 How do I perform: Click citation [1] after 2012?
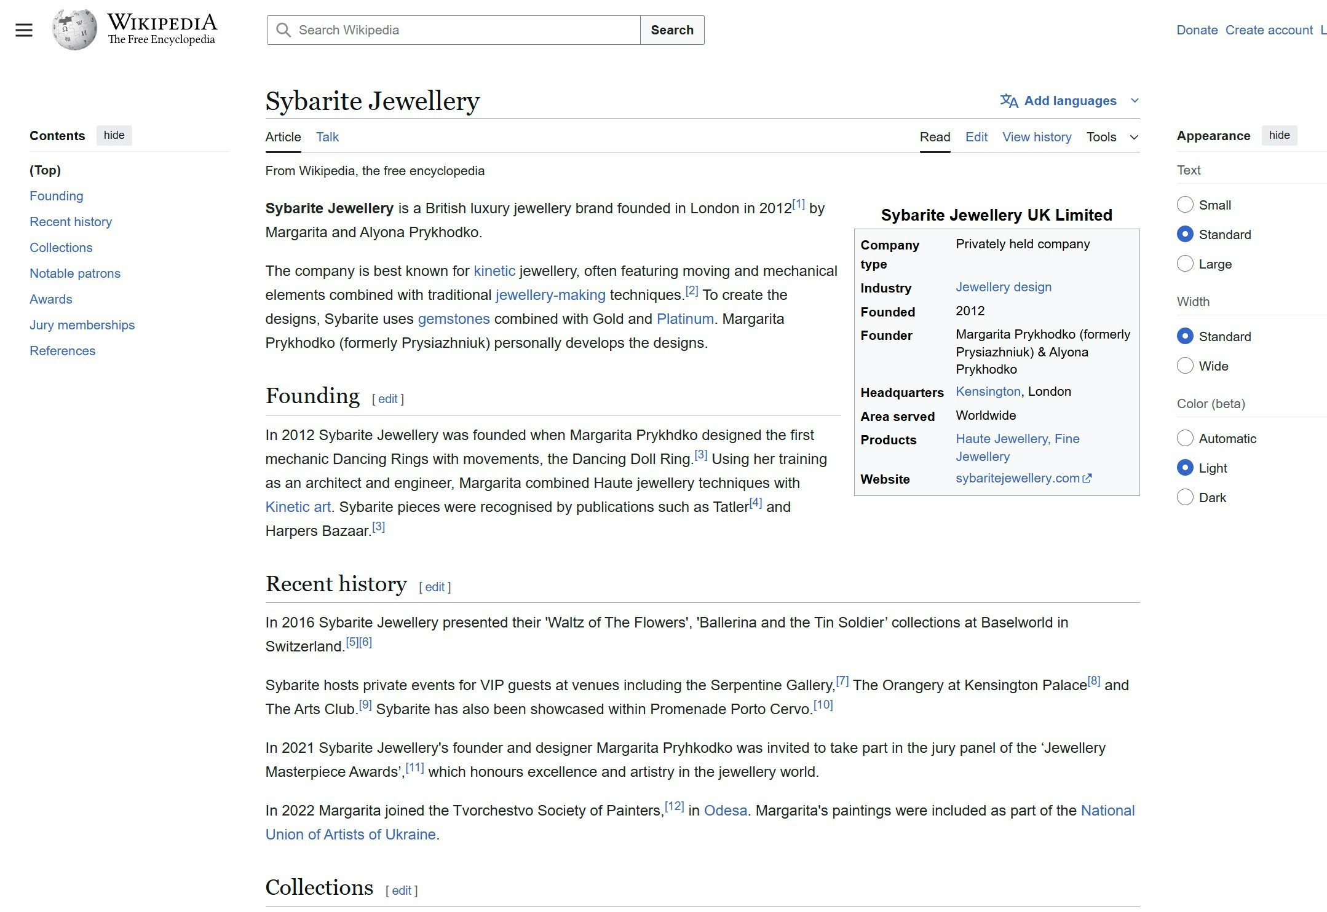click(x=798, y=204)
